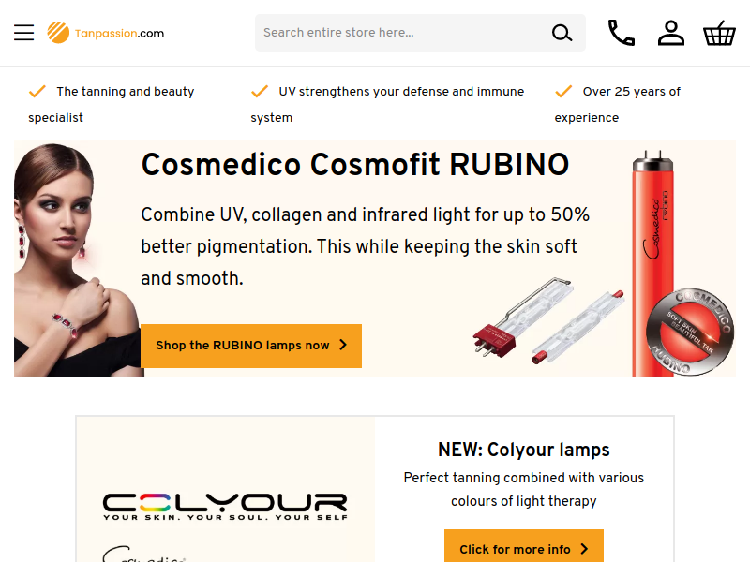Click the UV strengthens your defense text

point(387,104)
